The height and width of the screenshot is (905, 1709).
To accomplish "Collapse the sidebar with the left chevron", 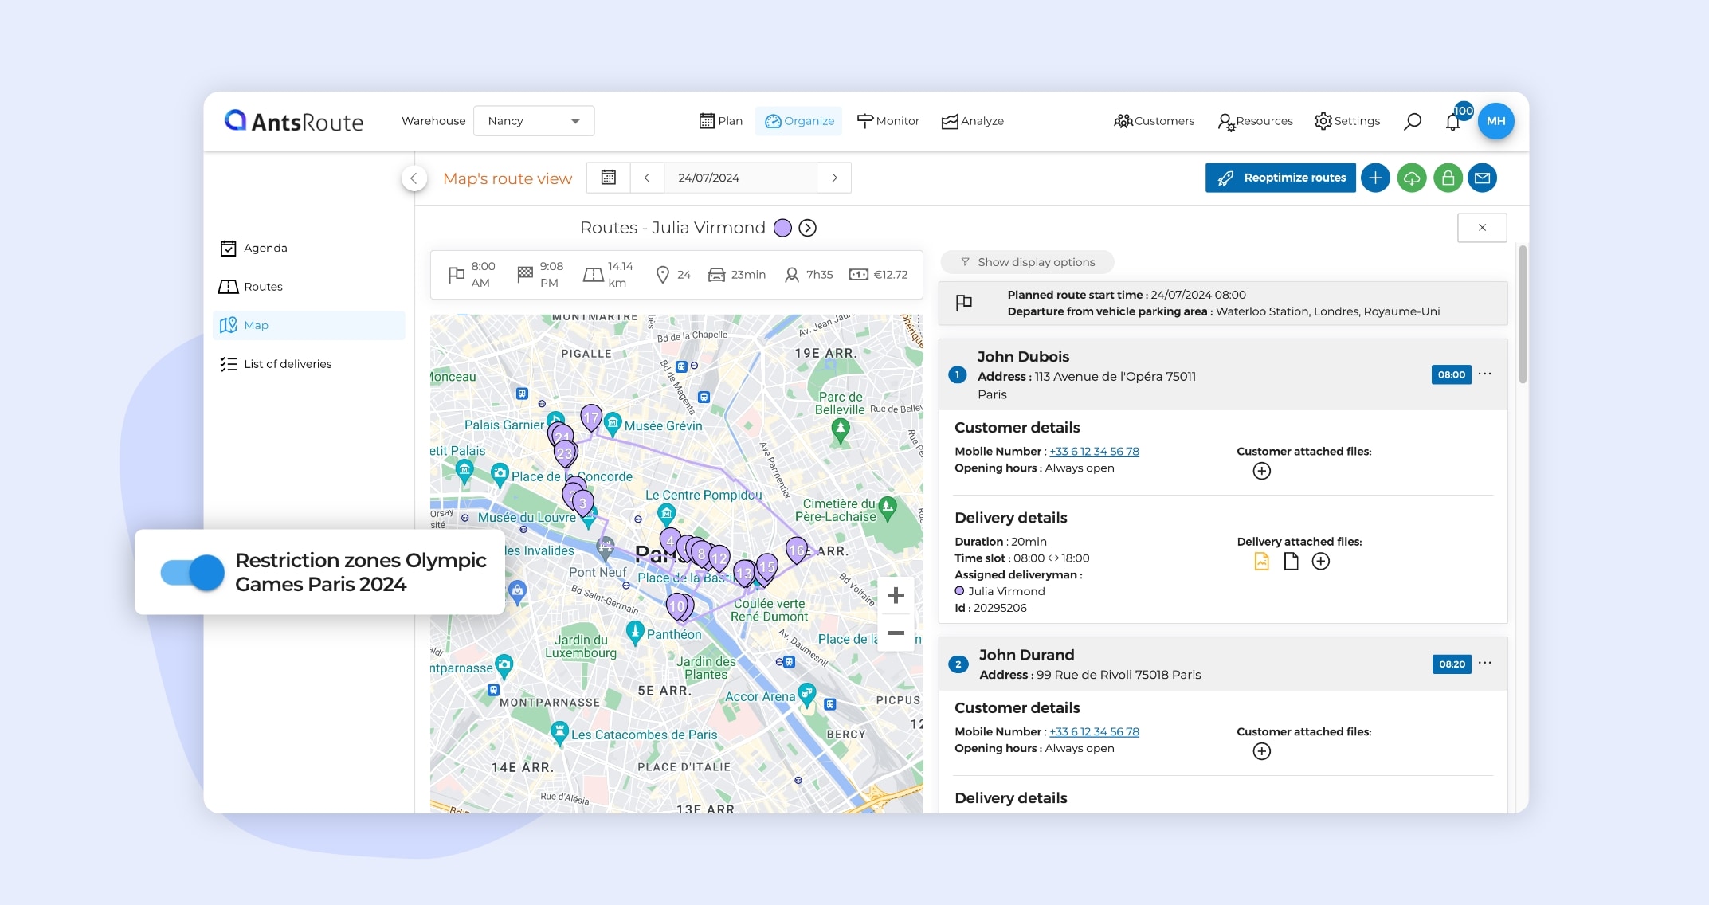I will 414,178.
